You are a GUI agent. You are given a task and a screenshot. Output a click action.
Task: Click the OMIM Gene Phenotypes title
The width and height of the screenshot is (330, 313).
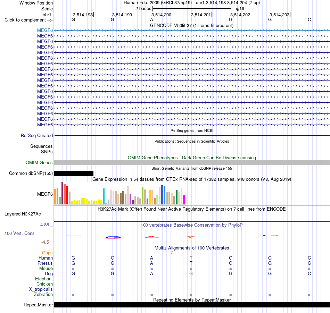192,158
